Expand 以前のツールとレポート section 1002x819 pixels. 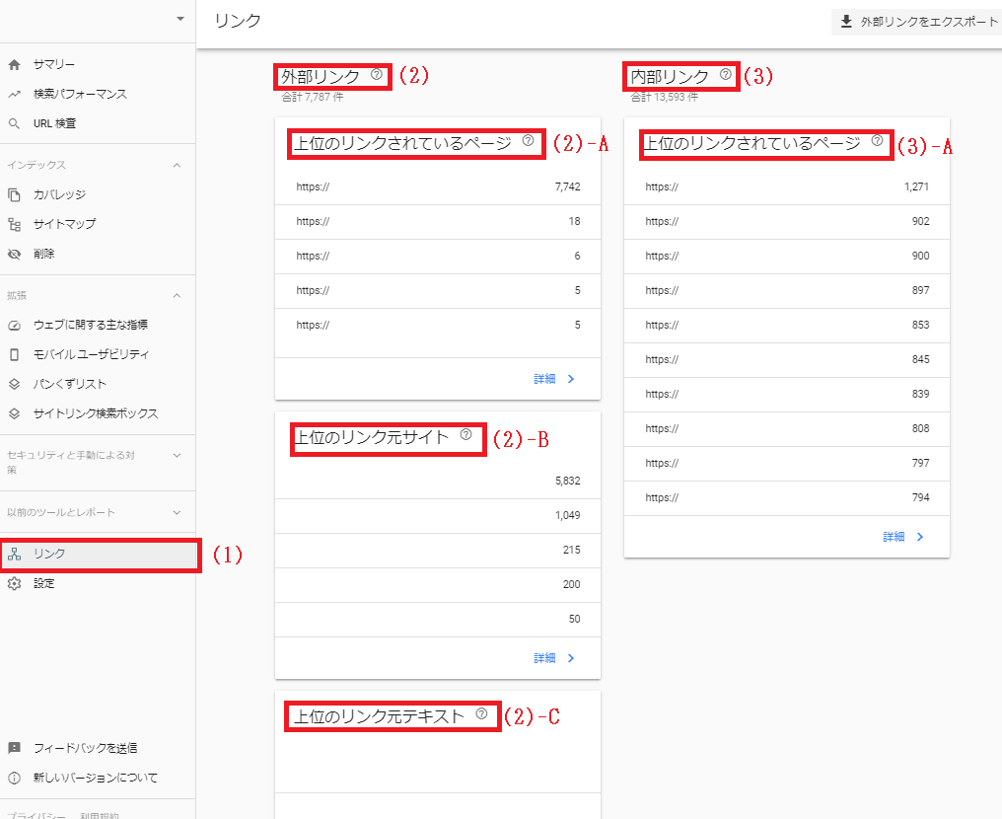[177, 513]
